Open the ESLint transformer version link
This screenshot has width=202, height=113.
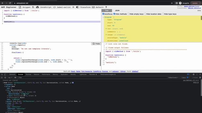[x=194, y=8]
